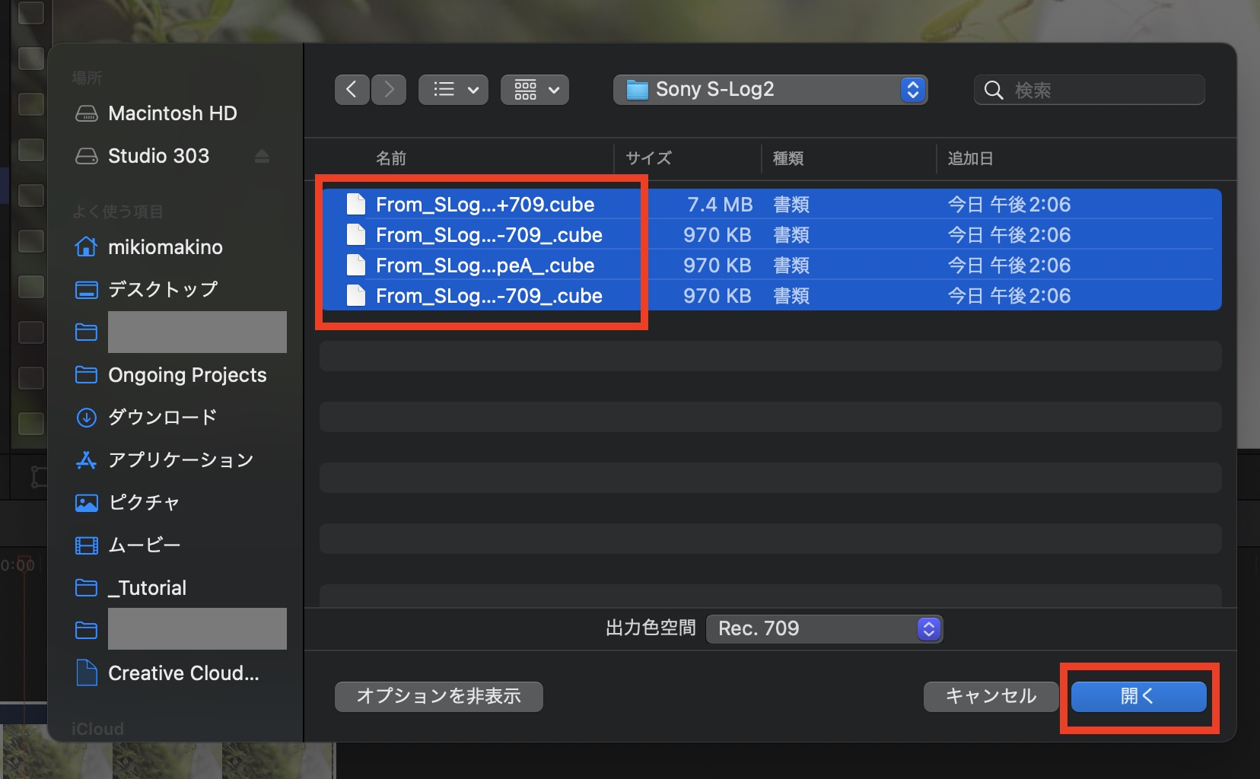This screenshot has width=1260, height=779.
Task: Select the From_SLog...peA_.cube file
Action: tap(772, 265)
